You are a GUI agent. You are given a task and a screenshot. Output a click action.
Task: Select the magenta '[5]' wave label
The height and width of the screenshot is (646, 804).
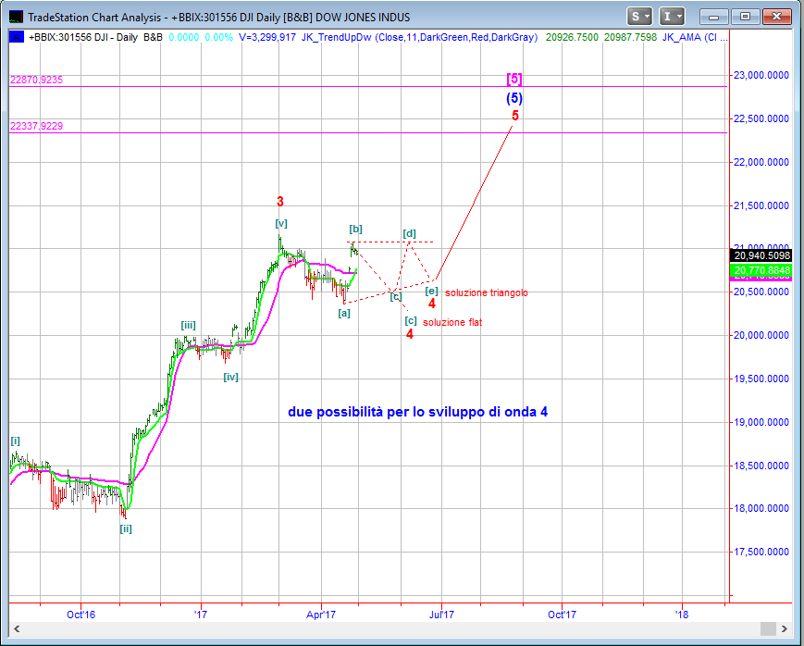point(513,79)
